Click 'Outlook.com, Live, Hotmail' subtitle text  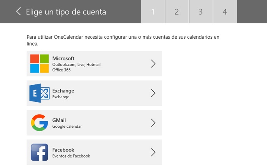(76, 65)
